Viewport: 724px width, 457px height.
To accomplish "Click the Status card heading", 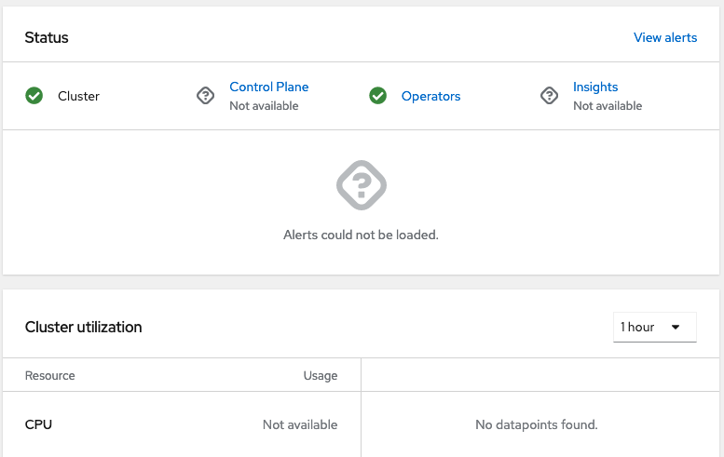I will pos(47,37).
